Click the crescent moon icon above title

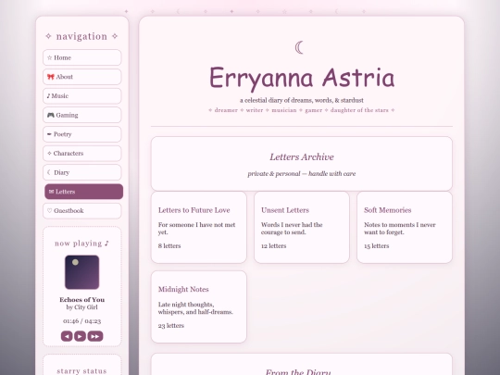[299, 48]
